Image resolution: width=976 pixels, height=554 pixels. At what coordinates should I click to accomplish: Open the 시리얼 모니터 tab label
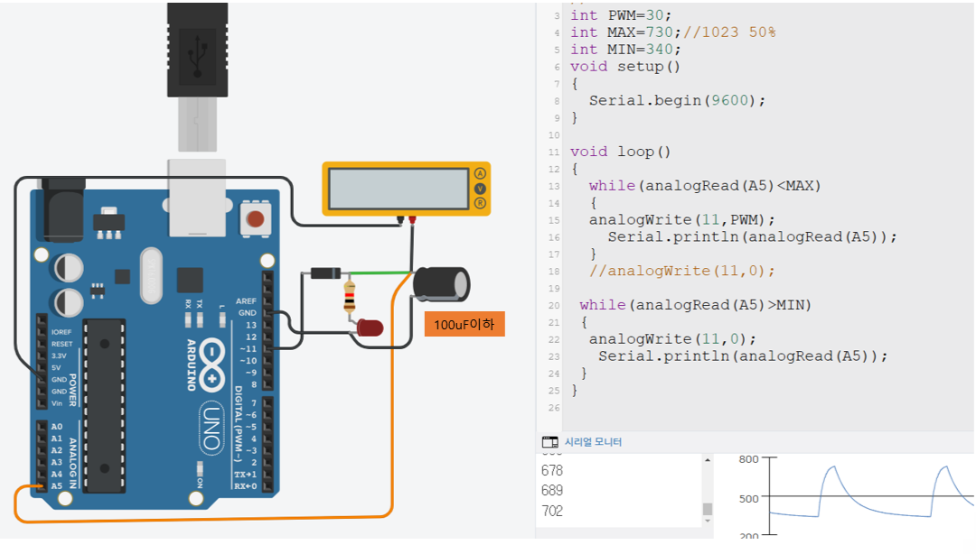click(x=593, y=442)
